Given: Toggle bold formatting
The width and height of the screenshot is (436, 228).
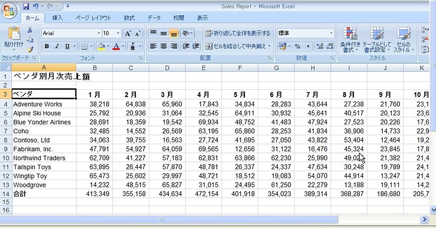Looking at the screenshot, I should (47, 47).
